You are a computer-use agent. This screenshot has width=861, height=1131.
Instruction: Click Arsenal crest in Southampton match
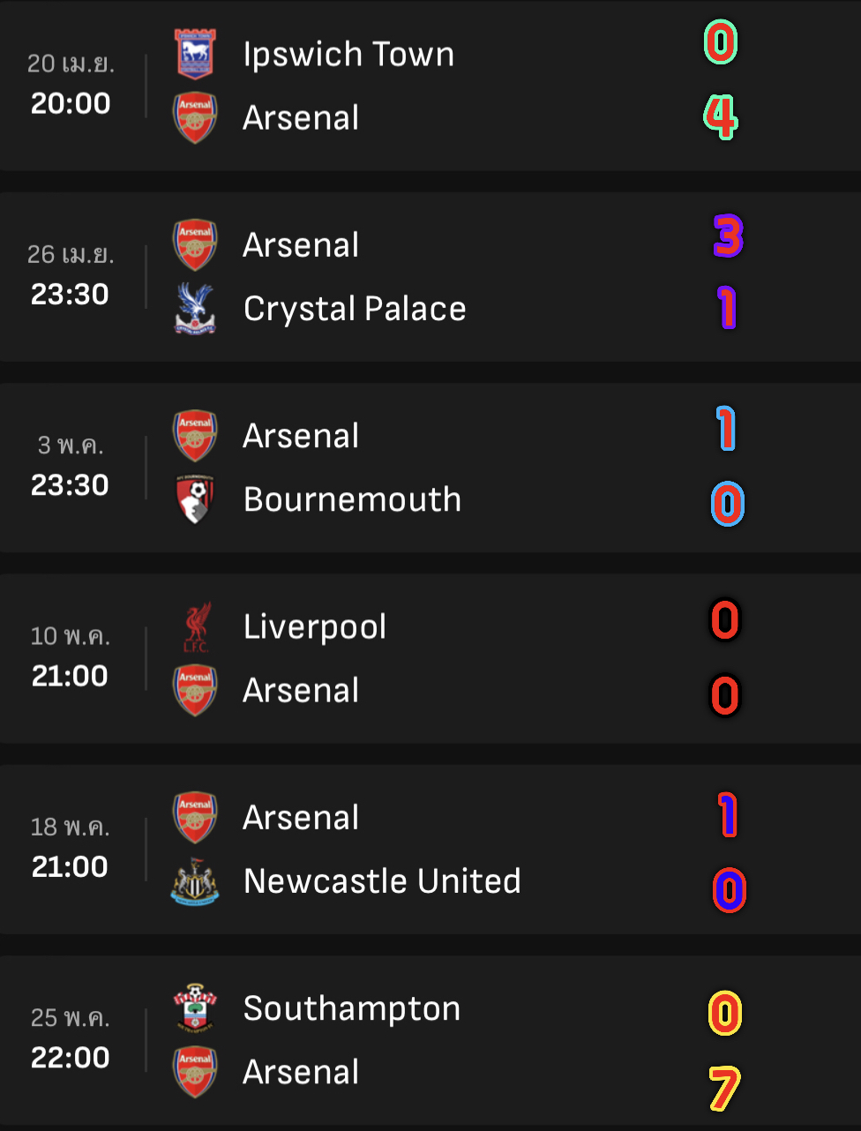(x=195, y=1072)
